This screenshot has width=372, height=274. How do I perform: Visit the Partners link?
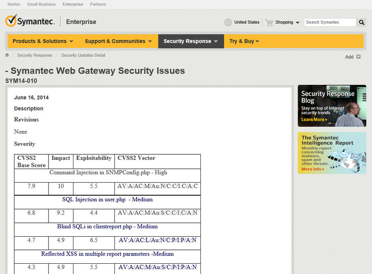coord(98,5)
